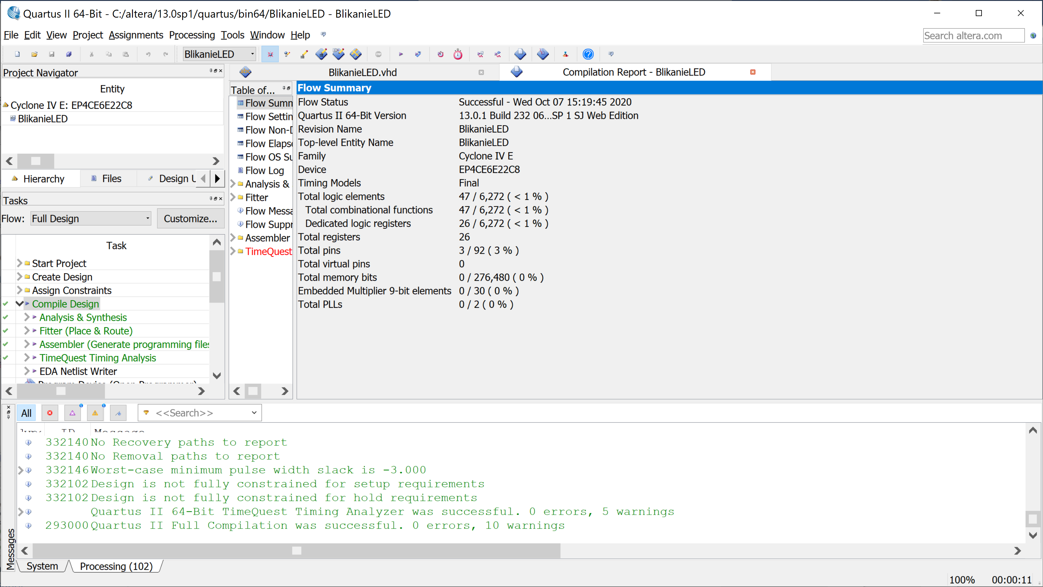This screenshot has height=587, width=1043.
Task: Click the Save All toolbar icon
Action: [69, 54]
